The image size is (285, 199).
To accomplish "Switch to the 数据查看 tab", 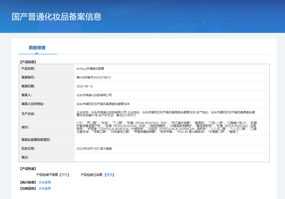I will (37, 48).
